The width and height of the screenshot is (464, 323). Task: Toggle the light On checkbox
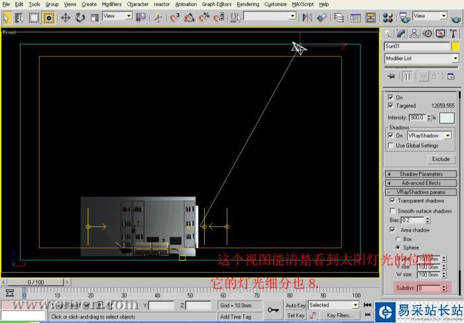pyautogui.click(x=390, y=97)
